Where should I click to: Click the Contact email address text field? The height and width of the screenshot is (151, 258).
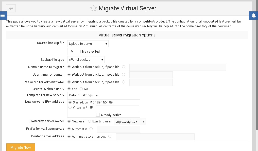point(155,137)
